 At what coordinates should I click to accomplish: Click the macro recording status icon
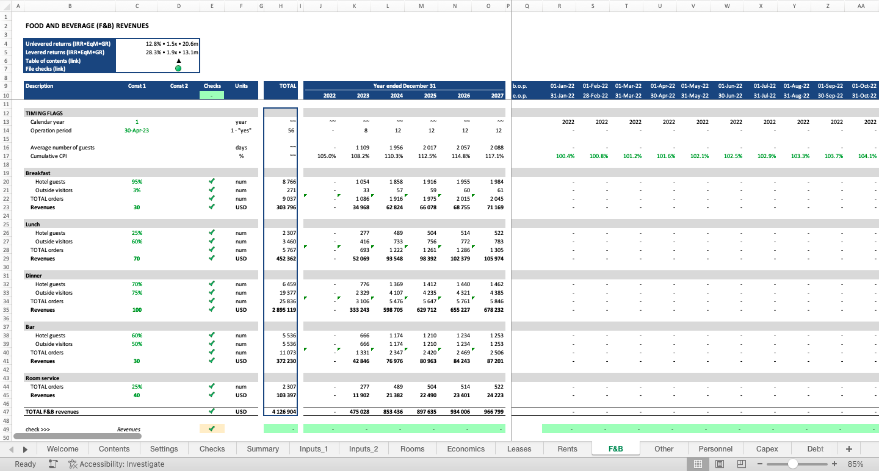pyautogui.click(x=53, y=464)
